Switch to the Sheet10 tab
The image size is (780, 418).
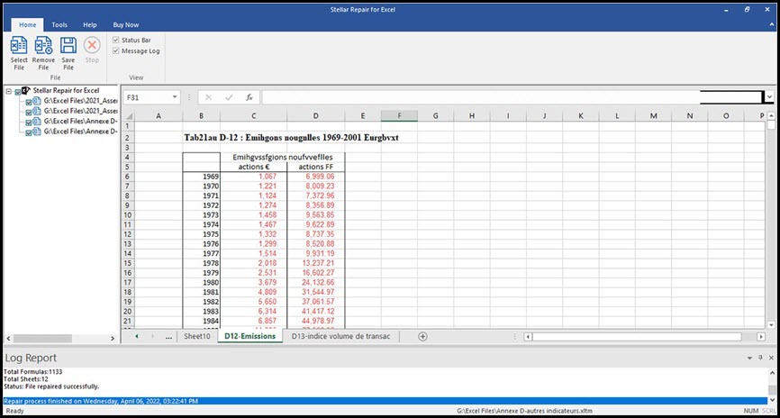[197, 336]
